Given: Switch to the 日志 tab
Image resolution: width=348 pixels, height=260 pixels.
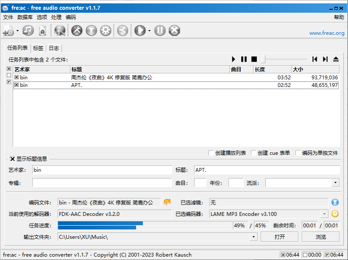Looking at the screenshot, I should (54, 48).
